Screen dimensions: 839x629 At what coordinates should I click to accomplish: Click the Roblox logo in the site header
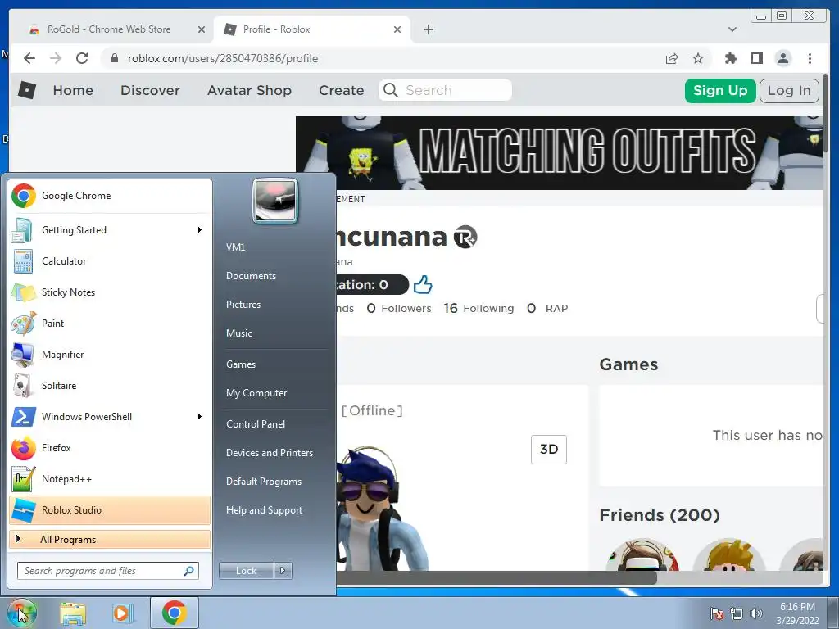pyautogui.click(x=27, y=90)
